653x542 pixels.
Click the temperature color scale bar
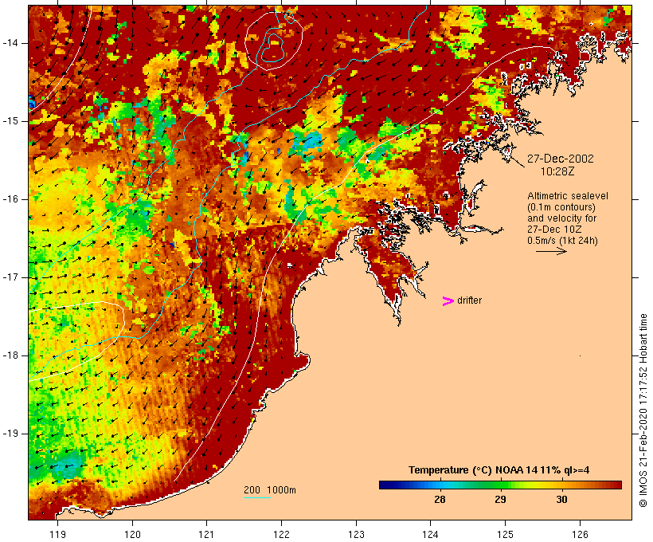tap(500, 485)
